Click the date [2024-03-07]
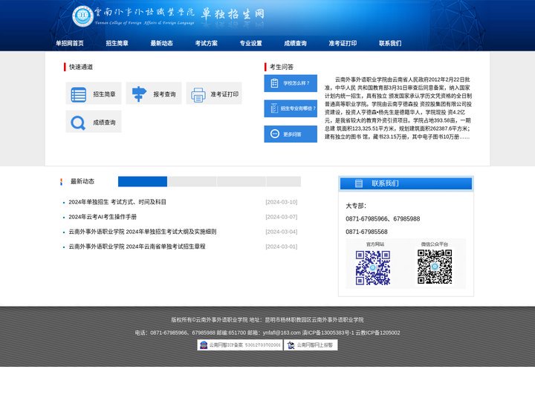Viewport: 535px width, 401px height. coord(282,217)
